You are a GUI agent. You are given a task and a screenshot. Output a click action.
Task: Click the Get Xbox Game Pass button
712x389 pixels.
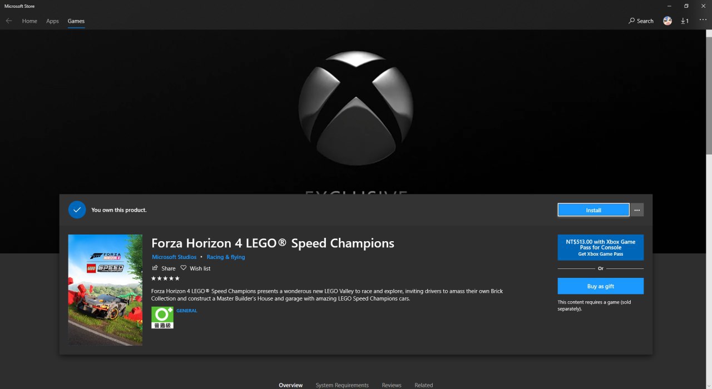click(x=601, y=247)
